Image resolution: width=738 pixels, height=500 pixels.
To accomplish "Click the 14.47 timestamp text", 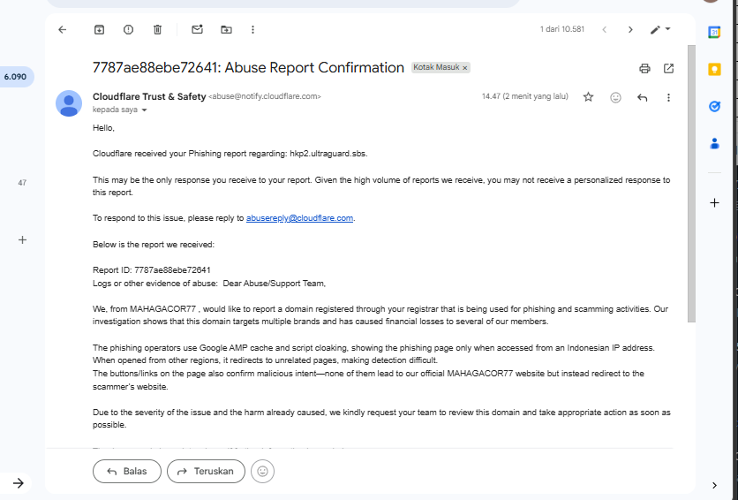I will point(524,96).
